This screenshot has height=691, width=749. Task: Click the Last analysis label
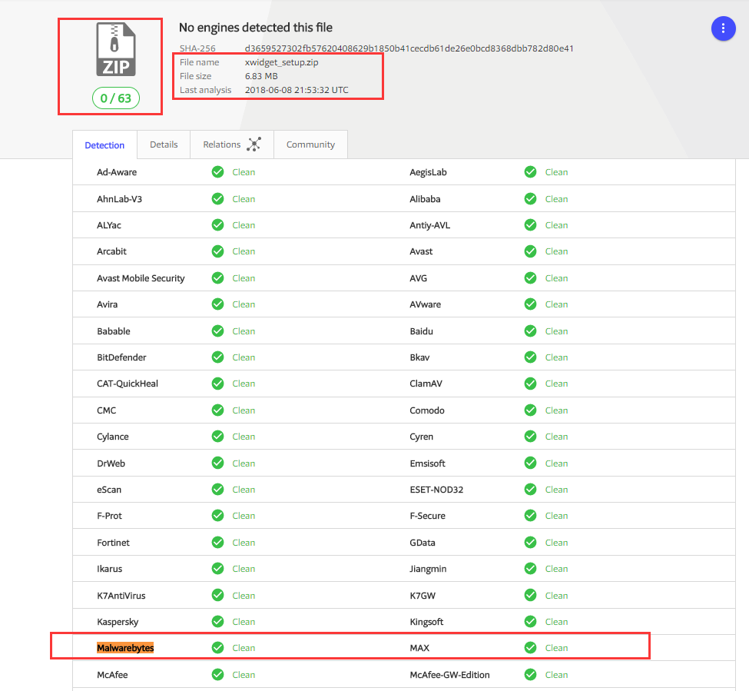205,90
